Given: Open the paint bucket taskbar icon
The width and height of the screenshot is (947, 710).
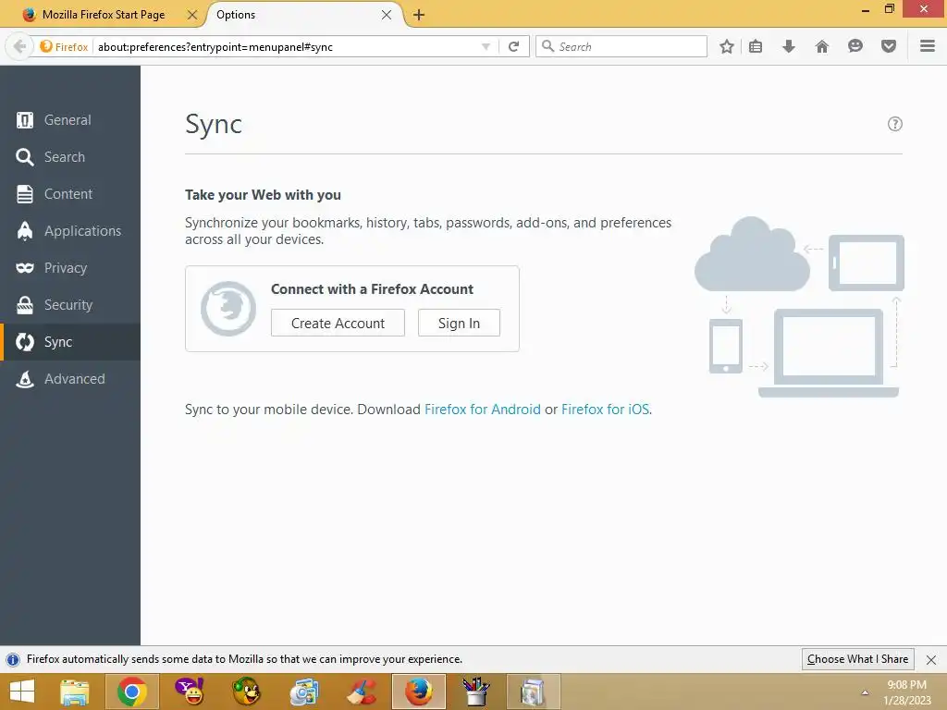Looking at the screenshot, I should (476, 692).
